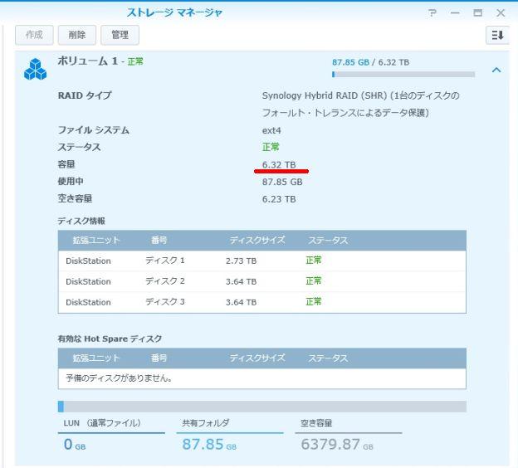Click the 作成 (create) button

(x=34, y=35)
